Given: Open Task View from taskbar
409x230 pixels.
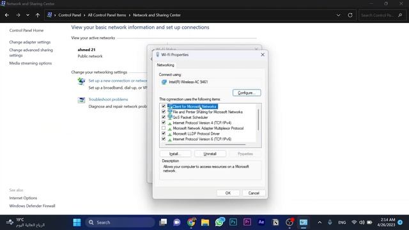Looking at the screenshot, I should (x=163, y=222).
